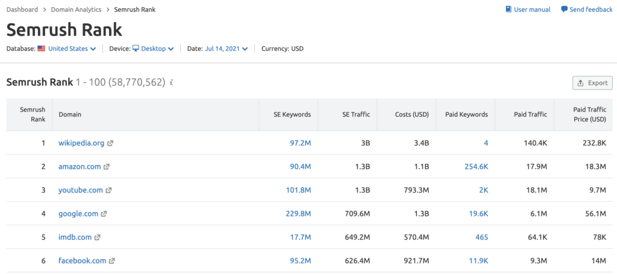Open facebook.com domain link
The image size is (617, 274).
82,261
